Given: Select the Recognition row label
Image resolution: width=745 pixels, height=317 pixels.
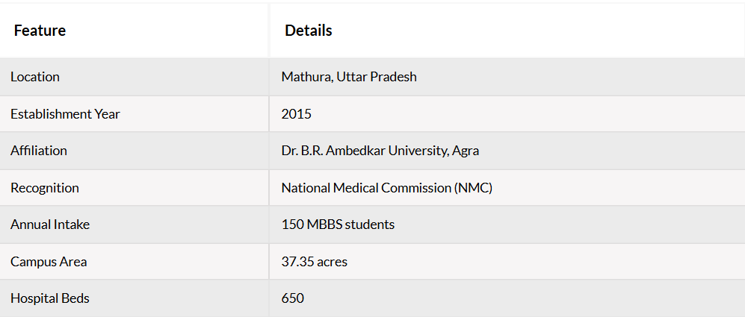Looking at the screenshot, I should coord(45,188).
